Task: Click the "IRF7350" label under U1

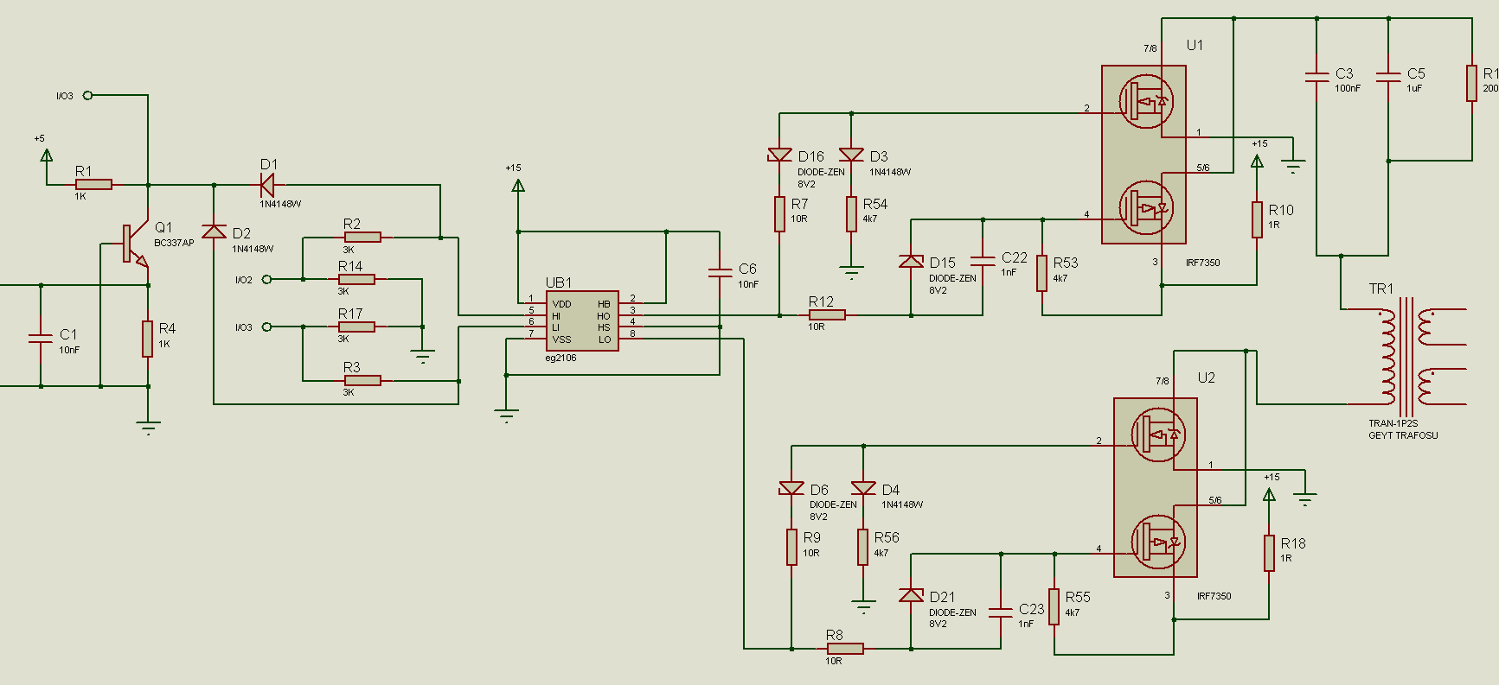Action: [x=1203, y=263]
